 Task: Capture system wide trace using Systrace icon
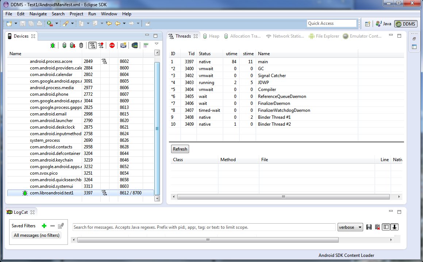[x=146, y=45]
